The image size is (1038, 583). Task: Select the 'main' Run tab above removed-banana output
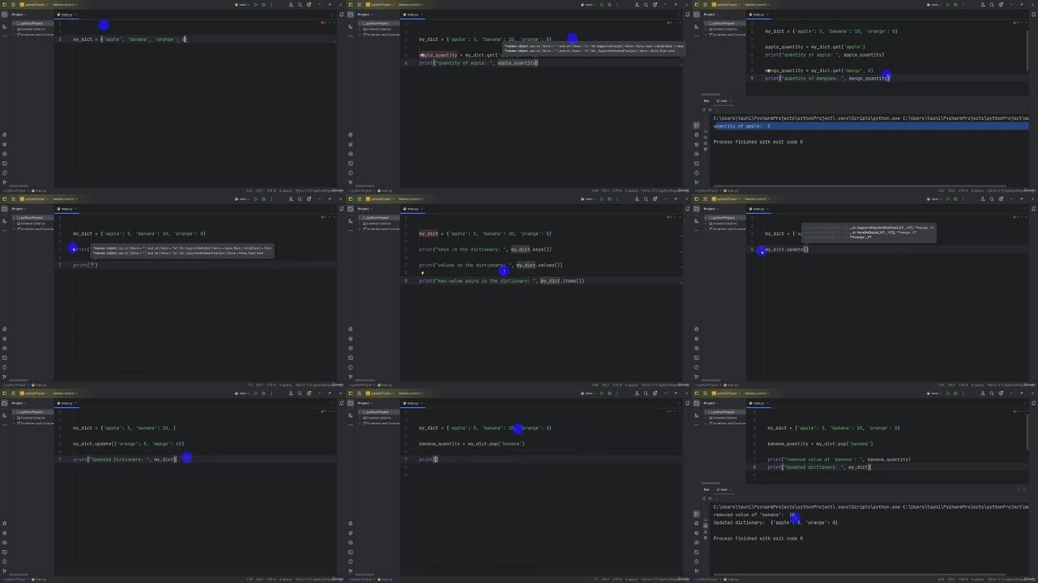click(723, 490)
